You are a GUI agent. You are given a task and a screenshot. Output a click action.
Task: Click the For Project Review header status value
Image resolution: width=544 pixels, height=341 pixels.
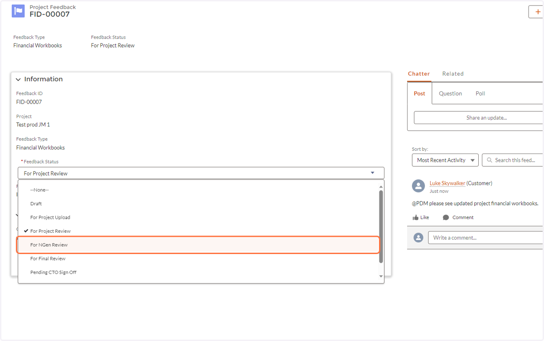[113, 45]
